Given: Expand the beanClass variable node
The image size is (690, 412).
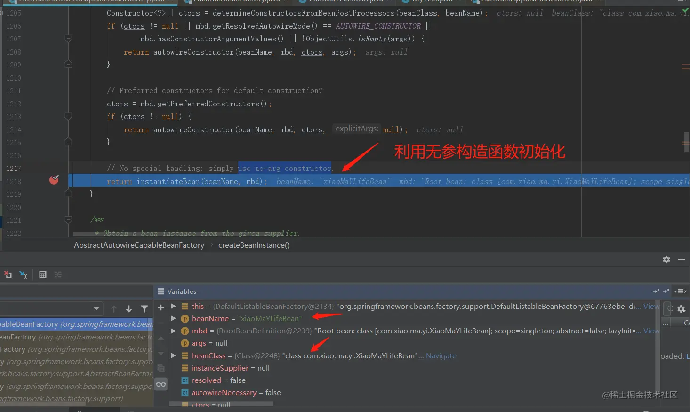Looking at the screenshot, I should [x=173, y=355].
